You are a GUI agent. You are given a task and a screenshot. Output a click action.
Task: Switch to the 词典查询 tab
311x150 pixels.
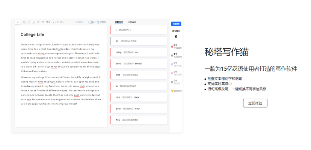point(132,22)
